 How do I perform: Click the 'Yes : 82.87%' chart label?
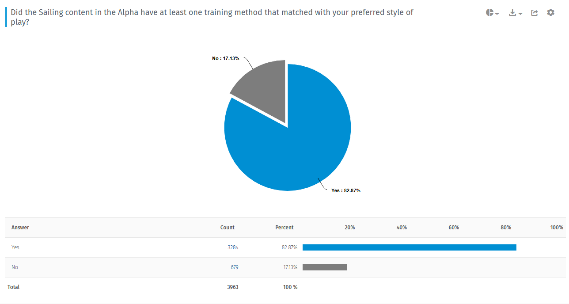coord(346,190)
